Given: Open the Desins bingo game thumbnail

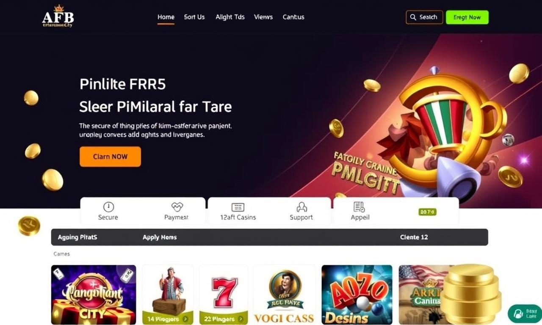Looking at the screenshot, I should pos(357,295).
